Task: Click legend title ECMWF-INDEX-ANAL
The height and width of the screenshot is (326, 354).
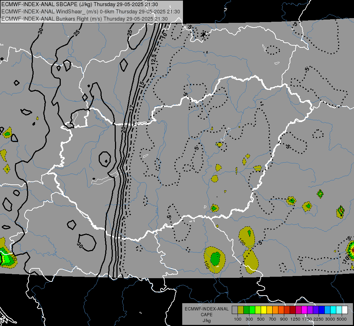Action: 206,309
